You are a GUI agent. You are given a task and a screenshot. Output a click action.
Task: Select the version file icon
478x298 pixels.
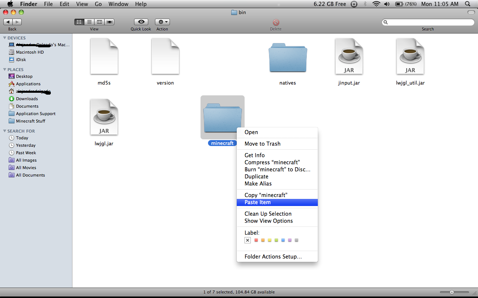(165, 56)
